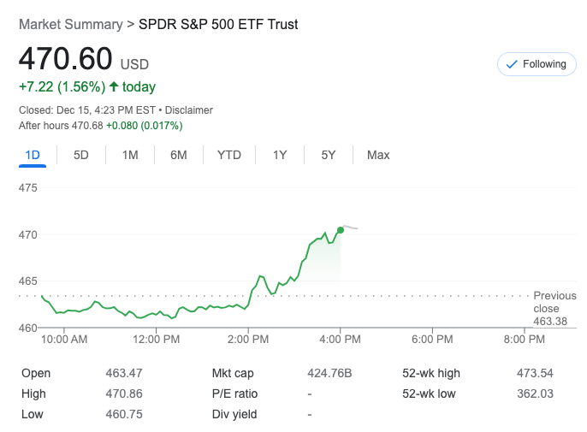The image size is (587, 432).
Task: Switch to the 5D chart tab
Action: (81, 155)
